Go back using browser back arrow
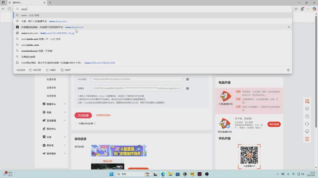The width and height of the screenshot is (318, 178). tap(3, 9)
